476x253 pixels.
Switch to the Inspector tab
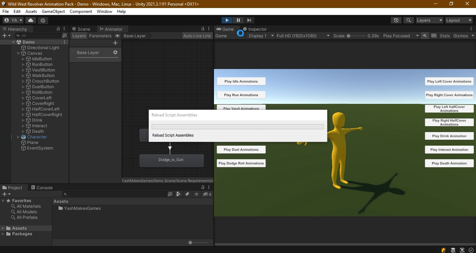click(x=255, y=29)
